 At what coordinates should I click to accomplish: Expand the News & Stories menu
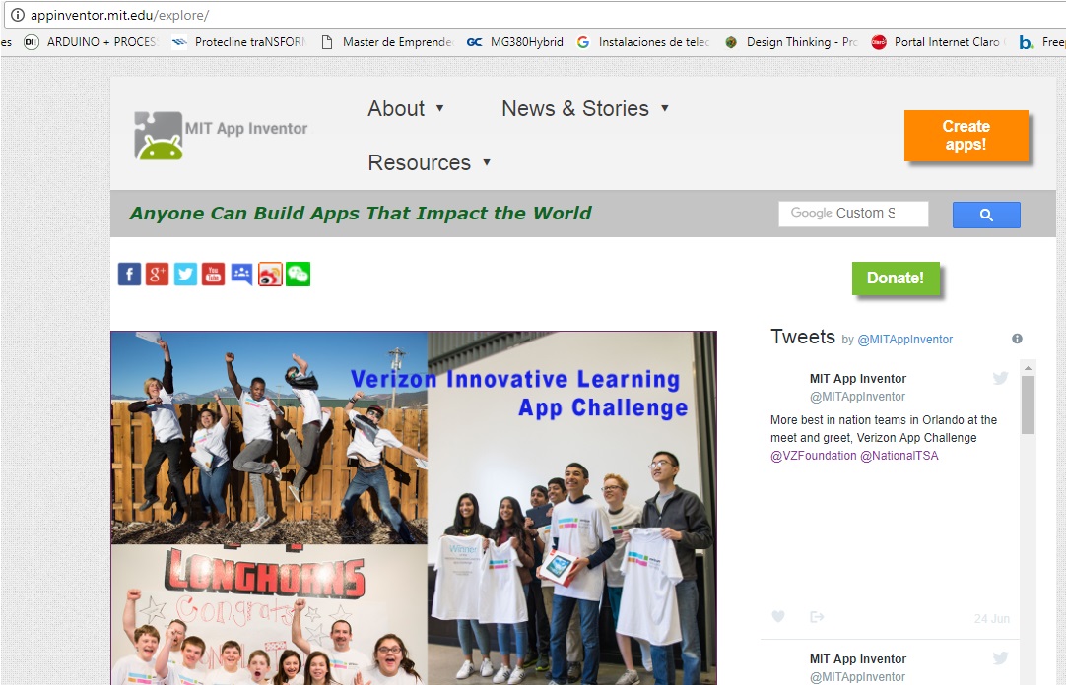585,108
